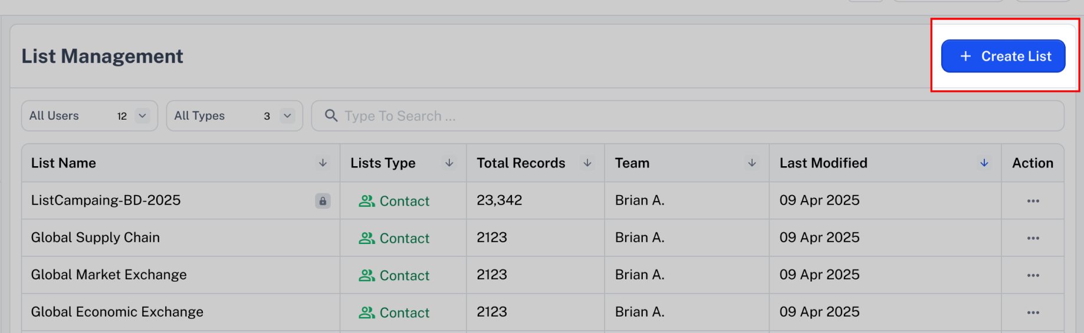Screen dimensions: 1084x333
Task: Sort by Team arrow icon
Action: (752, 163)
